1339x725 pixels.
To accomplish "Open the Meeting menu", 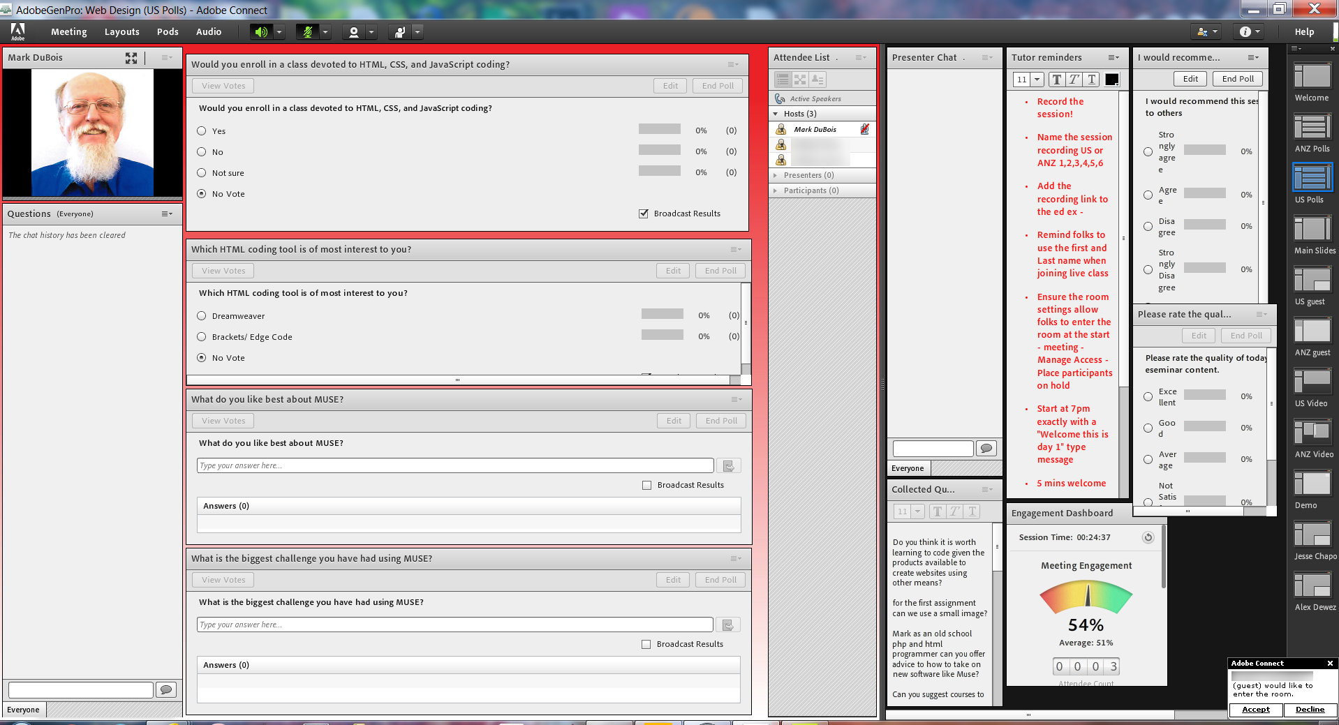I will (69, 32).
